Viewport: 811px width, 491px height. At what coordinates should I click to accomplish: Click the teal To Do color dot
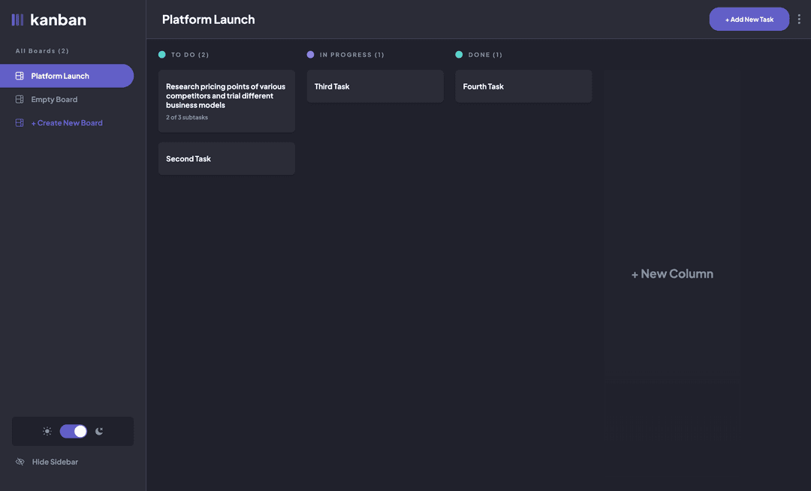[162, 55]
